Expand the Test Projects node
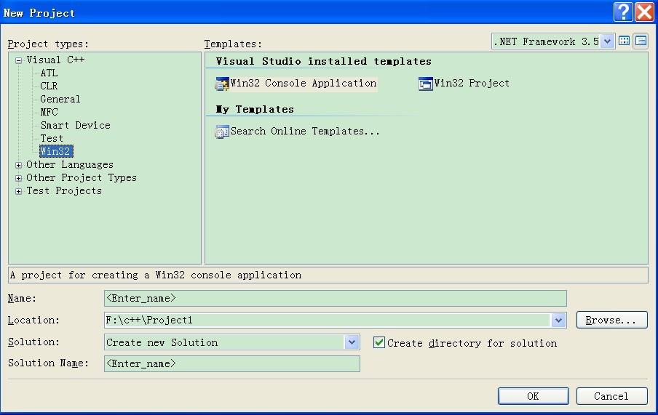The height and width of the screenshot is (415, 658). tap(18, 192)
